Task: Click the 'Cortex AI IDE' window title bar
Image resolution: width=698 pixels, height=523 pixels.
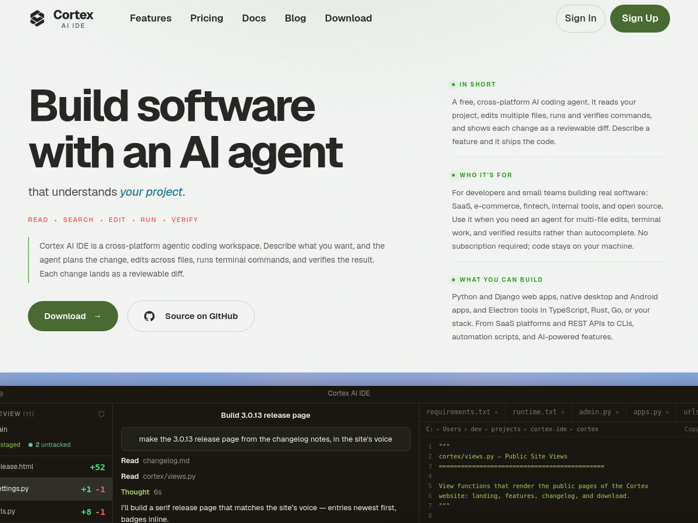Action: (349, 393)
